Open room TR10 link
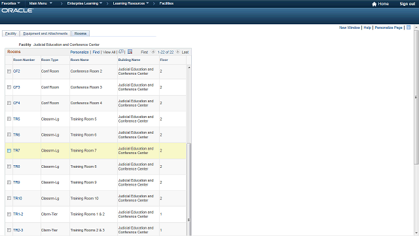The image size is (419, 236). (18, 198)
